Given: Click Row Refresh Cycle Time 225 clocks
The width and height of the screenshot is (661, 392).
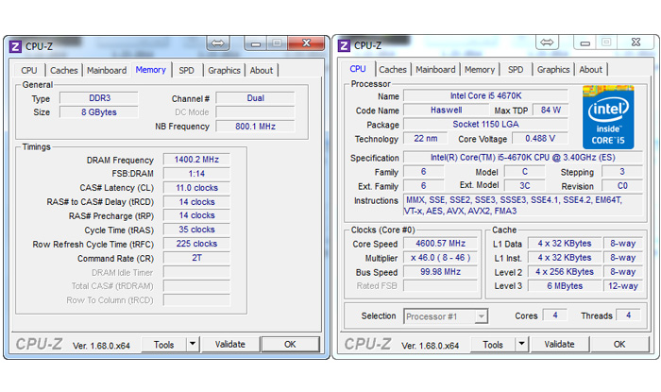Looking at the screenshot, I should coord(196,244).
